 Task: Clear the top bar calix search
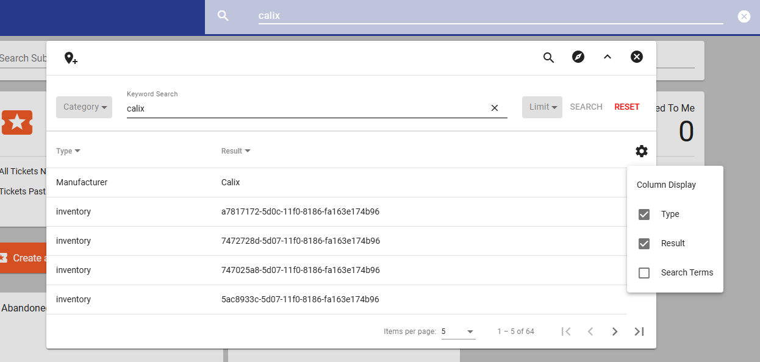coord(744,16)
